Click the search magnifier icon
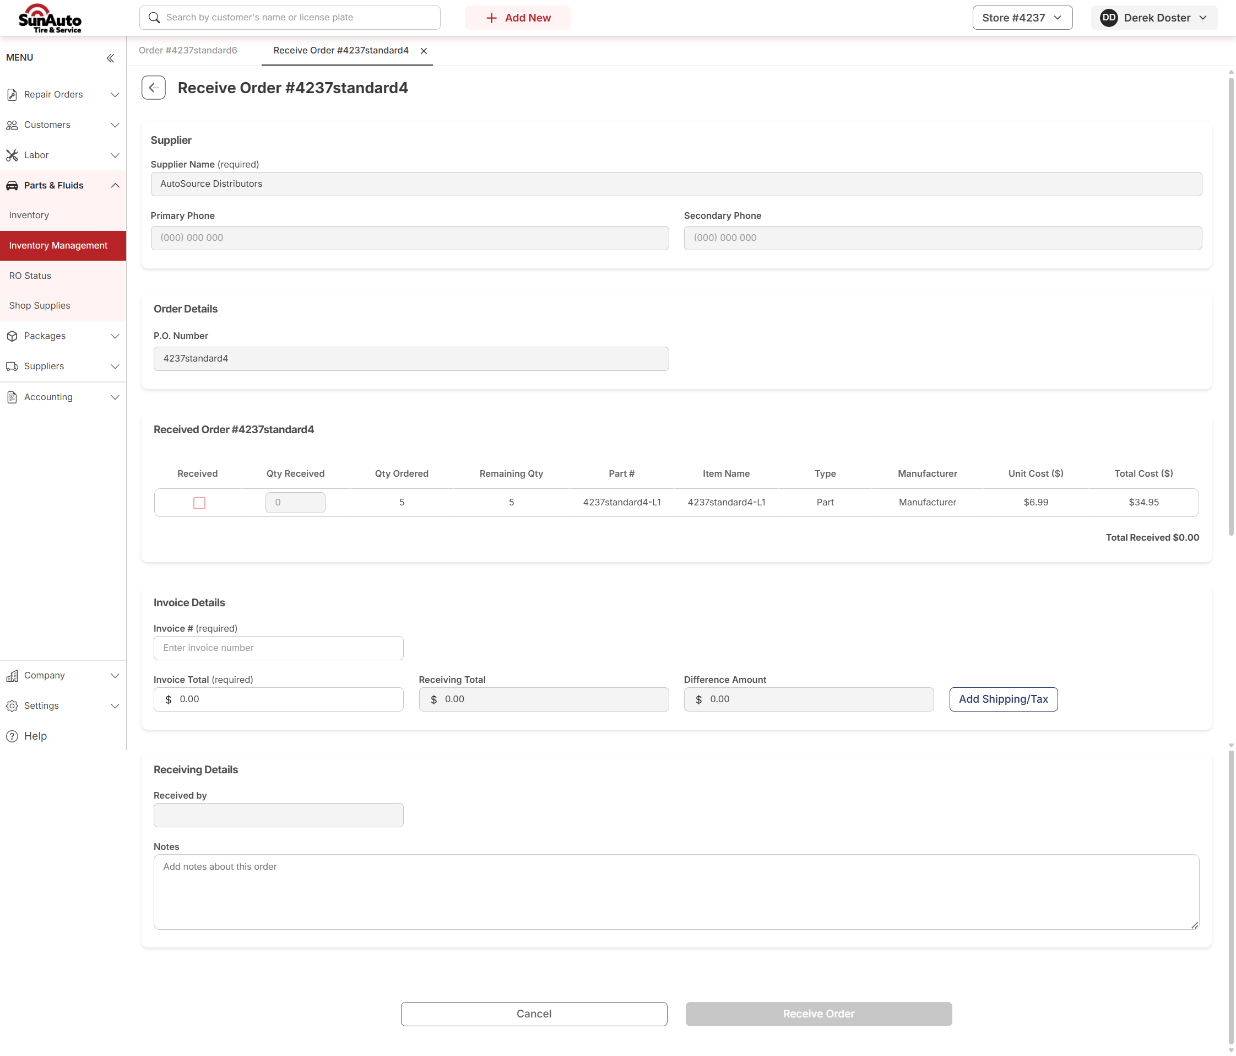1236x1056 pixels. click(x=154, y=17)
